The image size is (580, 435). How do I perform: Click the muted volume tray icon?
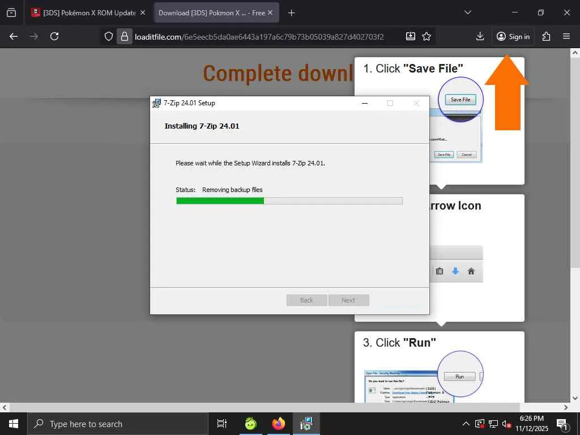[506, 424]
